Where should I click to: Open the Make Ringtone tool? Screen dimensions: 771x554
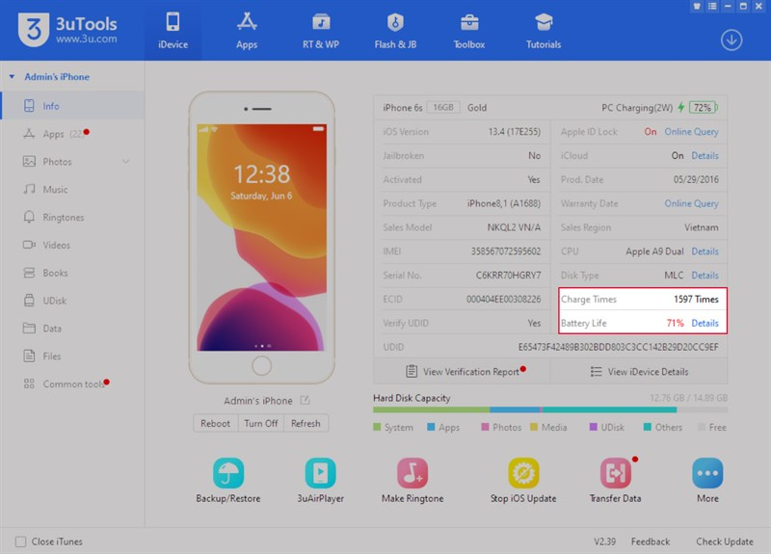click(x=412, y=473)
